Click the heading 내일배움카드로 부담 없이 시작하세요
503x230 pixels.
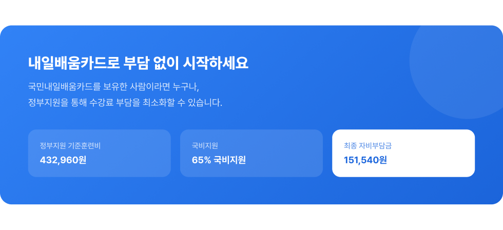click(138, 63)
